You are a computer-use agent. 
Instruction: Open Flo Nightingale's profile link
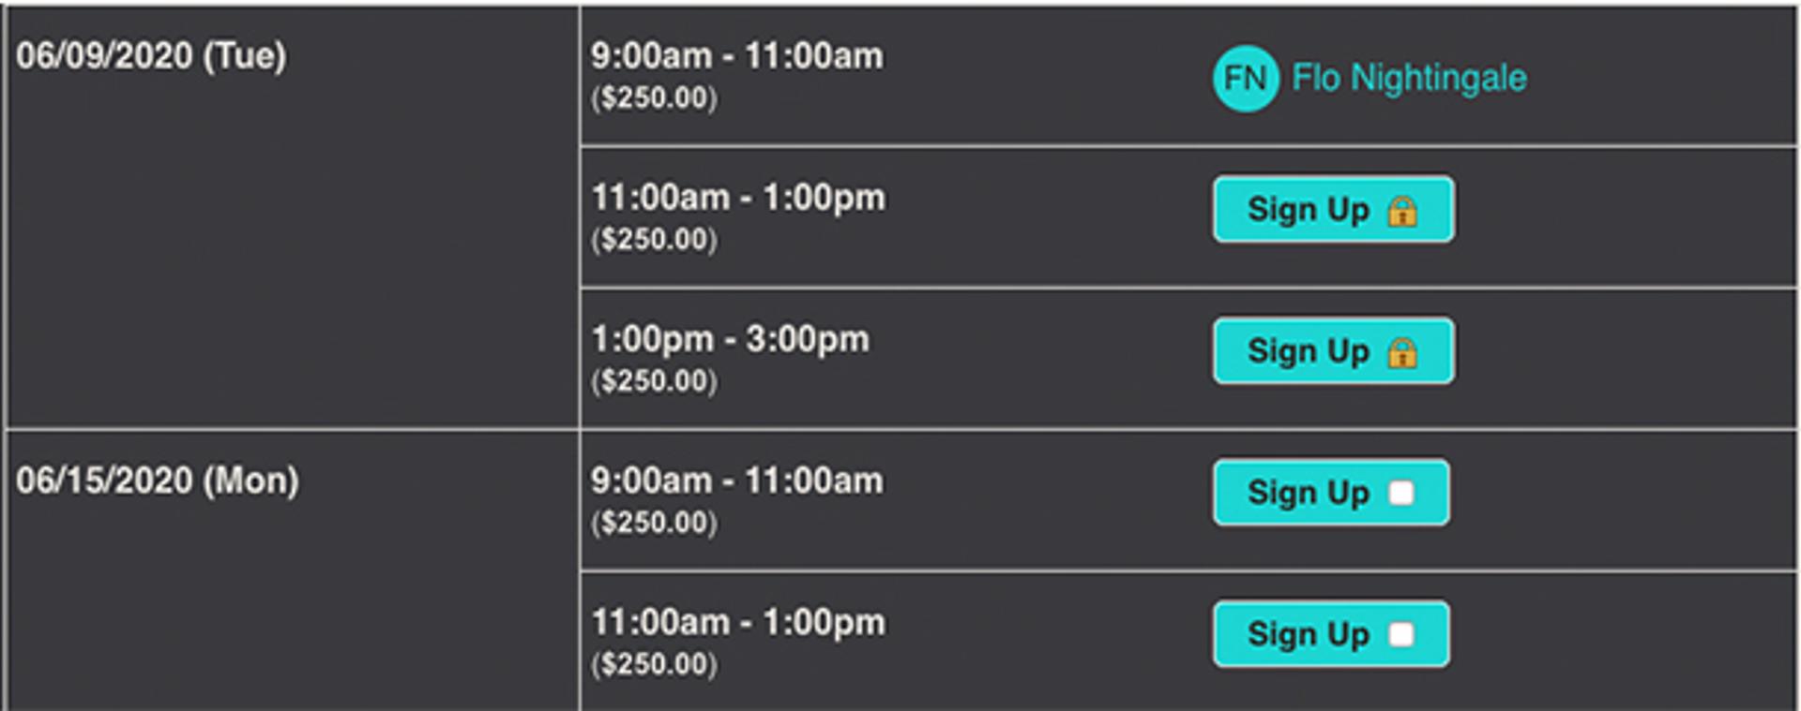pos(1409,78)
